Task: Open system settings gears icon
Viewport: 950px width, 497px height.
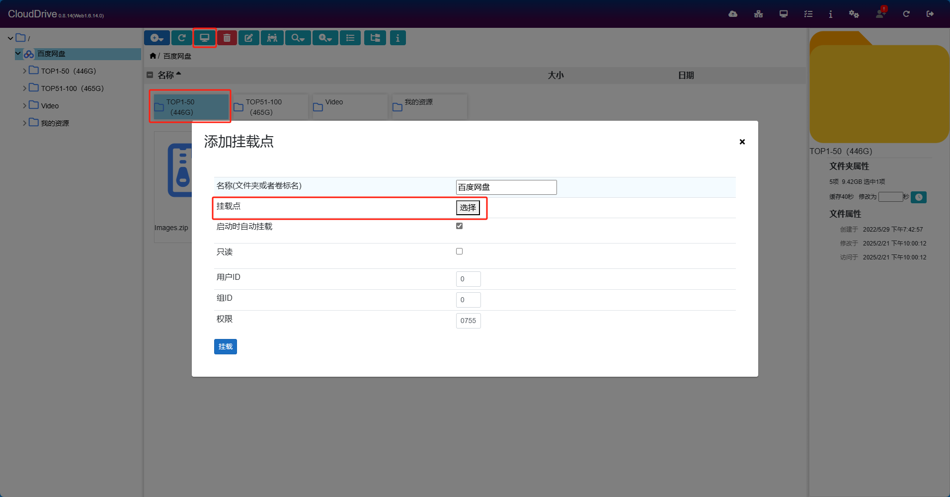Action: (854, 14)
